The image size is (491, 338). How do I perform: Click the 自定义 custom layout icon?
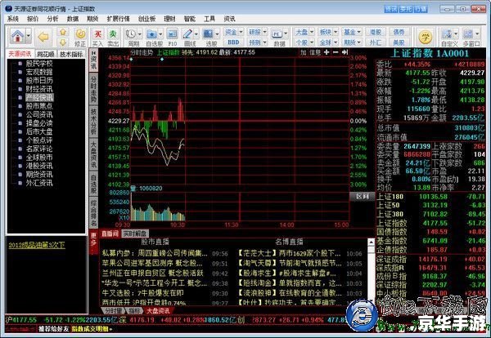click(447, 33)
